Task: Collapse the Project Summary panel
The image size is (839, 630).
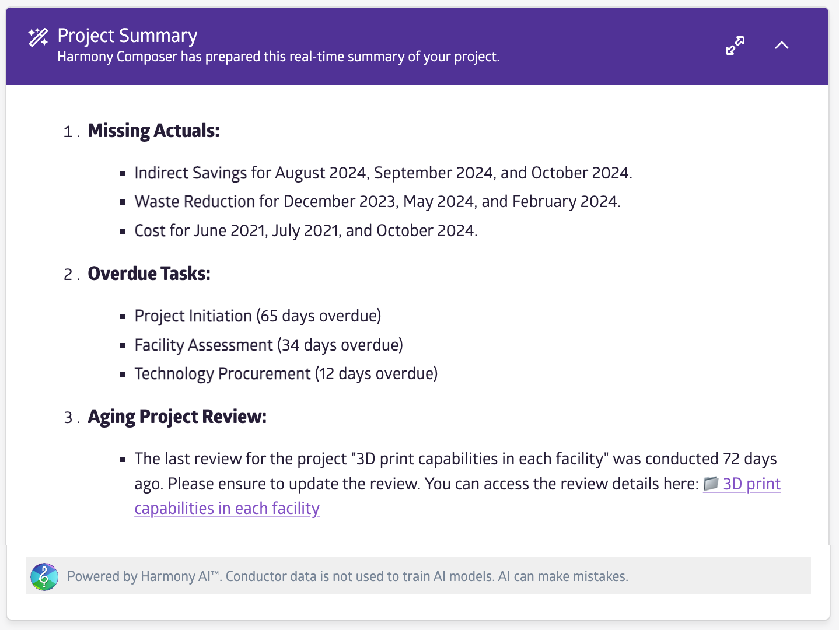Action: 781,45
